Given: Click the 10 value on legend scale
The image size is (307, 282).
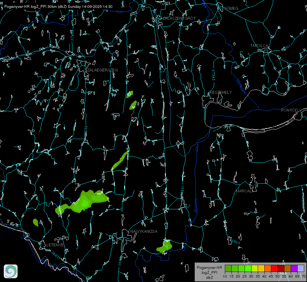Looking at the screenshot, I should [x=225, y=277].
